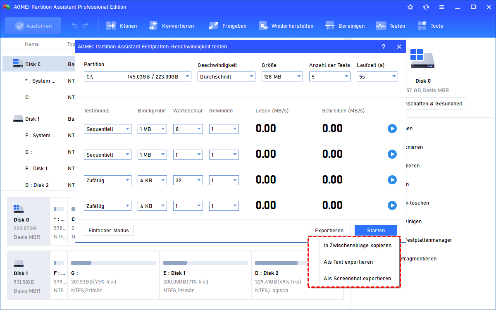The width and height of the screenshot is (496, 310).
Task: Click the undo arrow icon
Action: pos(74,26)
